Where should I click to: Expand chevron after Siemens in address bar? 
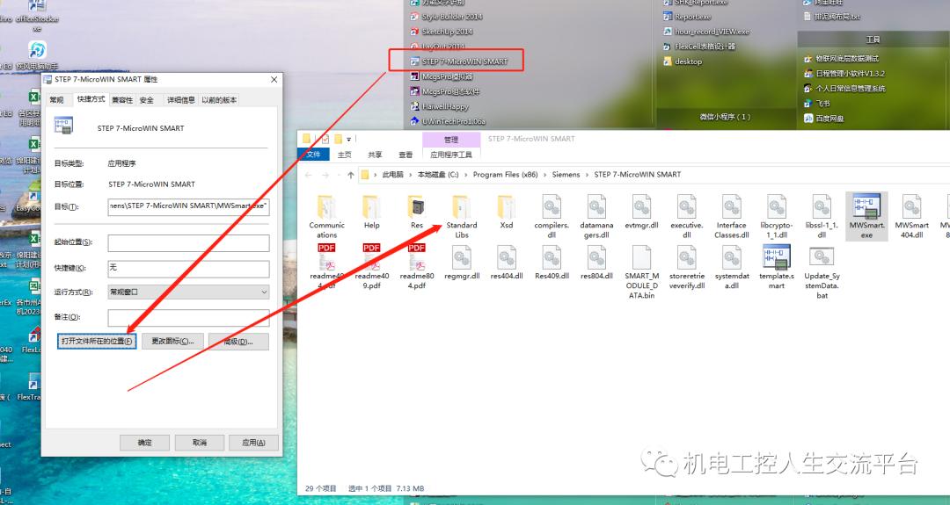(x=587, y=175)
